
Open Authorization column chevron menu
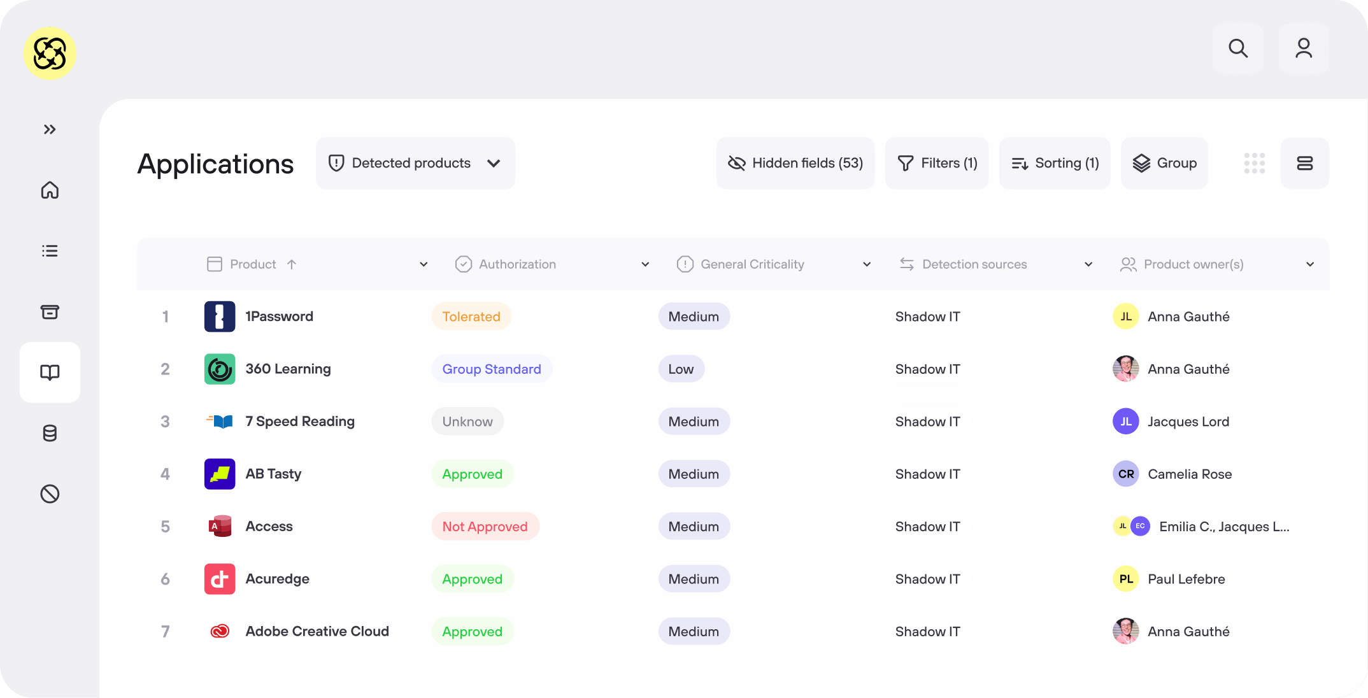pyautogui.click(x=645, y=264)
